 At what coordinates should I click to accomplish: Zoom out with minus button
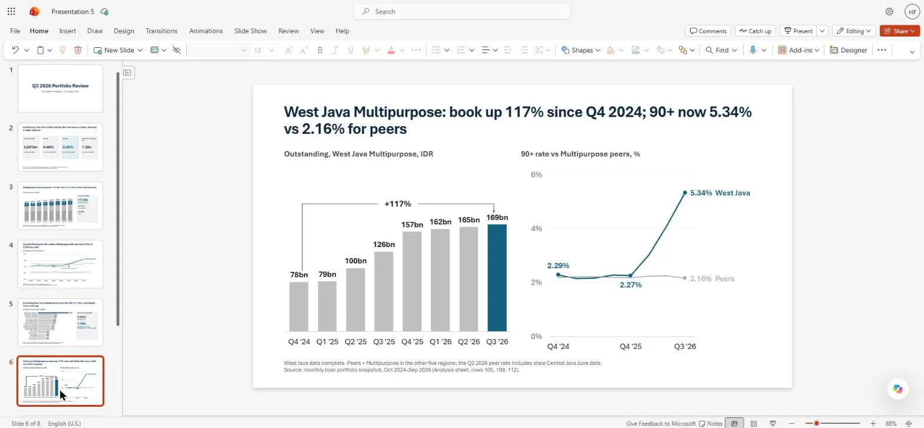[x=792, y=423]
